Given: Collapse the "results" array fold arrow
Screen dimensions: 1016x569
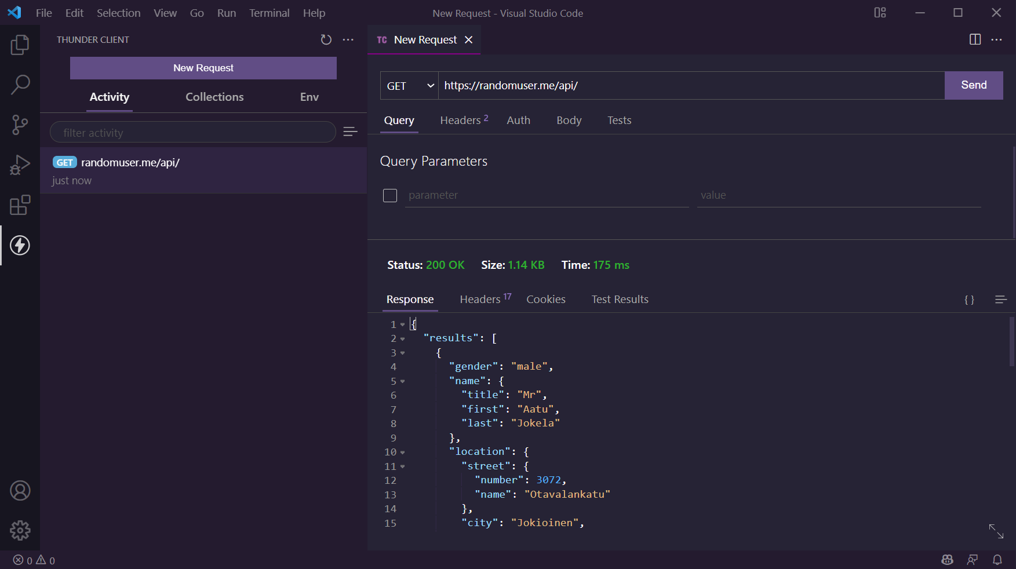Looking at the screenshot, I should [x=403, y=339].
